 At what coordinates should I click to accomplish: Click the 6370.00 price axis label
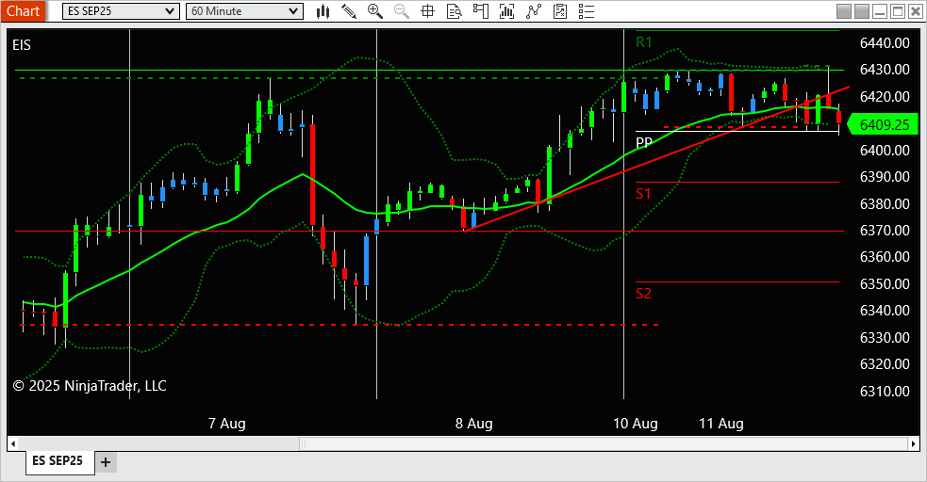(x=885, y=231)
